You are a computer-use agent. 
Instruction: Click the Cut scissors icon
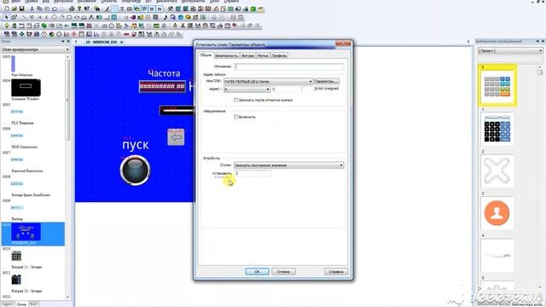[32, 9]
